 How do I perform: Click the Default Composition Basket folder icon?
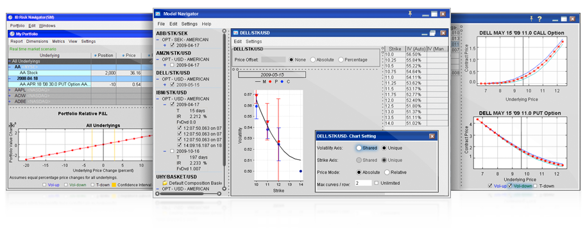[x=165, y=184]
